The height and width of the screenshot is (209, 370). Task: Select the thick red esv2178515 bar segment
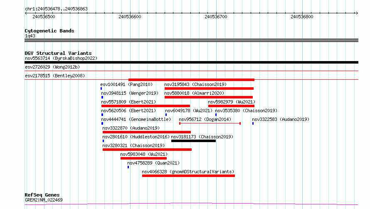191,80
